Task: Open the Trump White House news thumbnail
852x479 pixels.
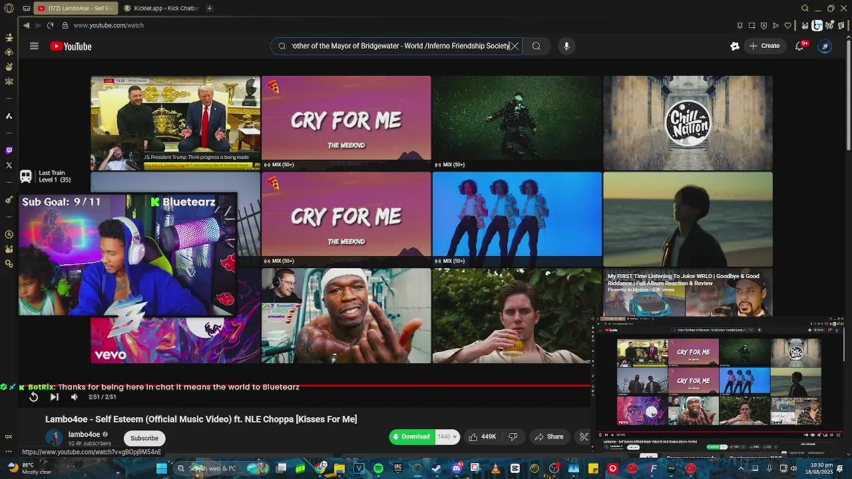Action: pyautogui.click(x=175, y=123)
